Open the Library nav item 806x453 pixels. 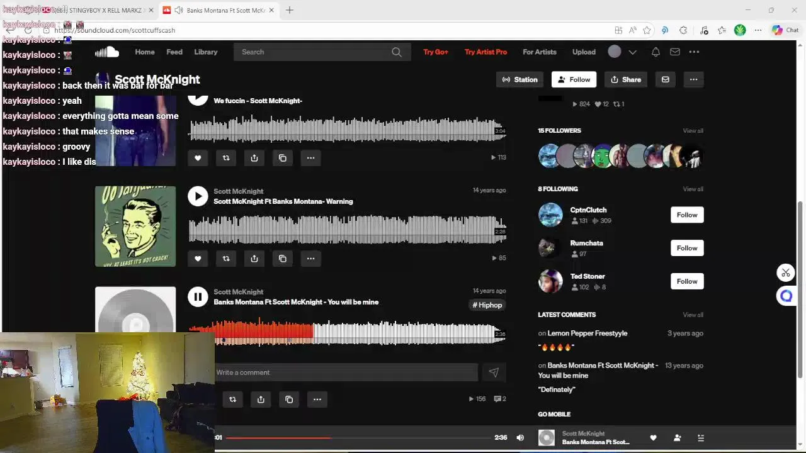tap(206, 52)
